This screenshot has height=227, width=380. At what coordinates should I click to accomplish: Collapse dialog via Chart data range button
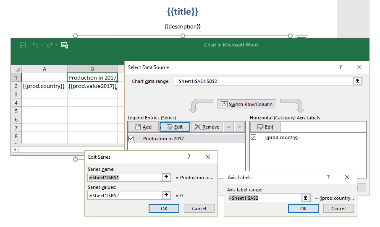pyautogui.click(x=357, y=81)
